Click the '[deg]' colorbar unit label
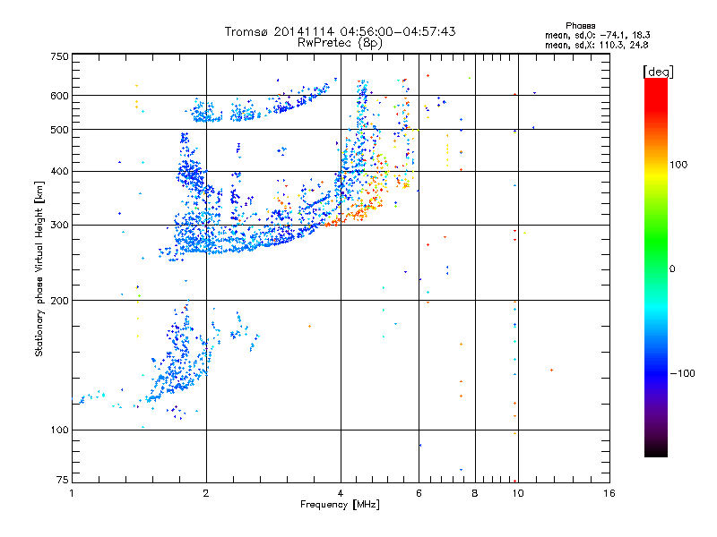Image resolution: width=717 pixels, height=537 pixels. coord(658,72)
